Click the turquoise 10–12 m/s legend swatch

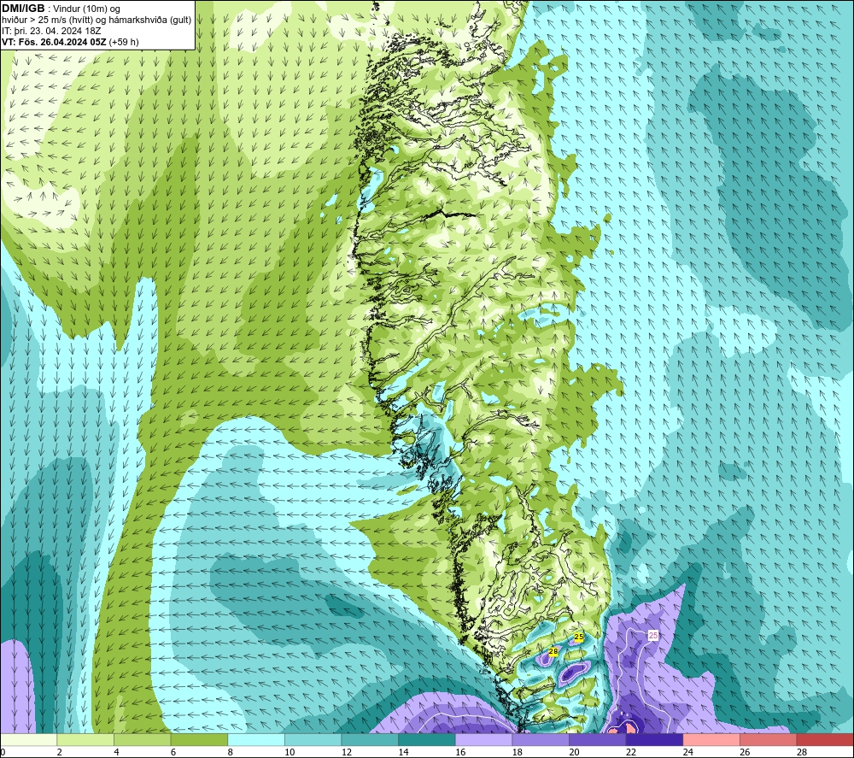(x=313, y=740)
